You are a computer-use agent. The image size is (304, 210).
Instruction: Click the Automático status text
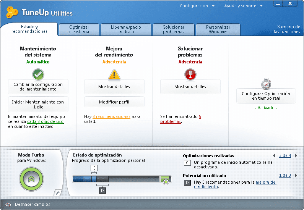[38, 62]
